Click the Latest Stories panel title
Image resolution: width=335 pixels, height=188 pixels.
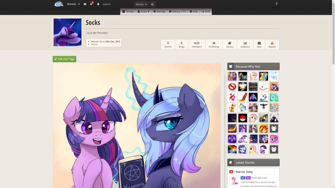pos(245,163)
